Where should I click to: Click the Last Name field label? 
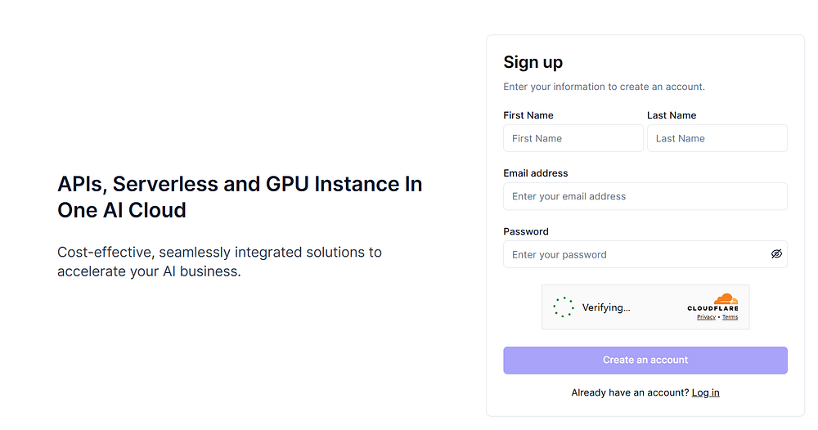672,115
